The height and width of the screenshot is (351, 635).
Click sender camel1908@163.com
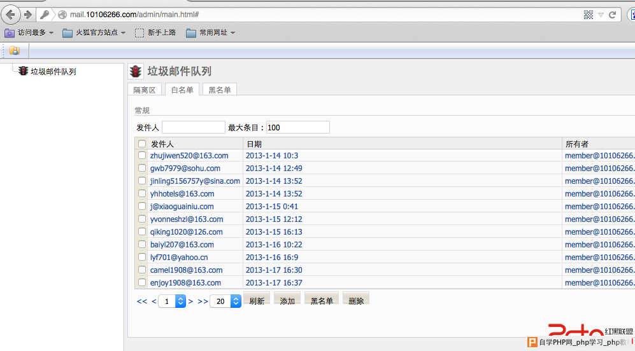186,270
